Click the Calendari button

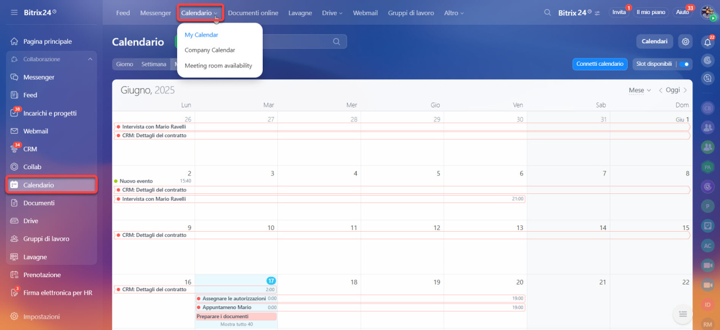click(655, 42)
